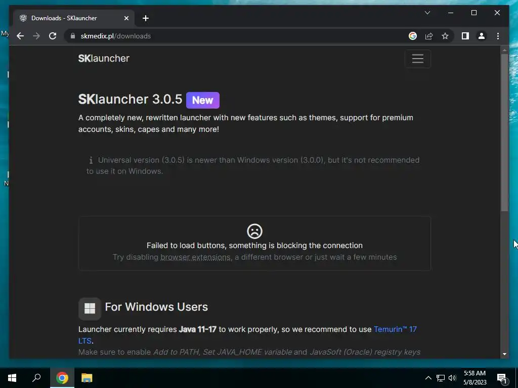Bookmark this page with the star icon
The width and height of the screenshot is (518, 388).
tap(445, 36)
